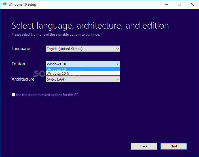Image resolution: width=199 pixels, height=157 pixels.
Task: Choose "Windows 10 N" edition option
Action: (x=83, y=74)
